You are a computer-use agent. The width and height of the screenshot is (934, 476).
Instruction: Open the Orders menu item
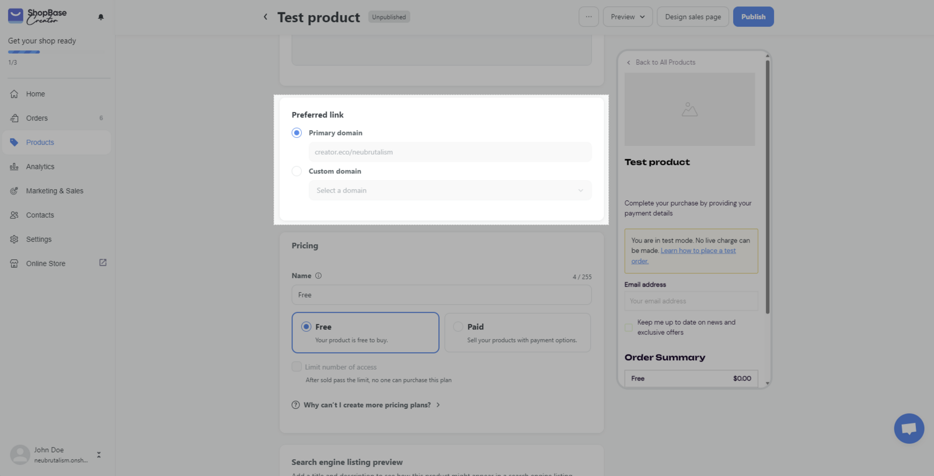(x=57, y=118)
